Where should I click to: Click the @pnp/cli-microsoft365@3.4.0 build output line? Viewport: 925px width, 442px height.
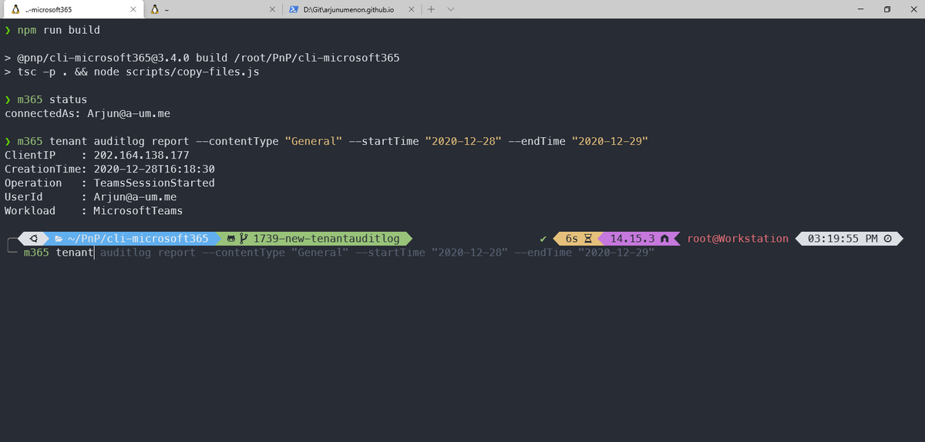coord(202,59)
